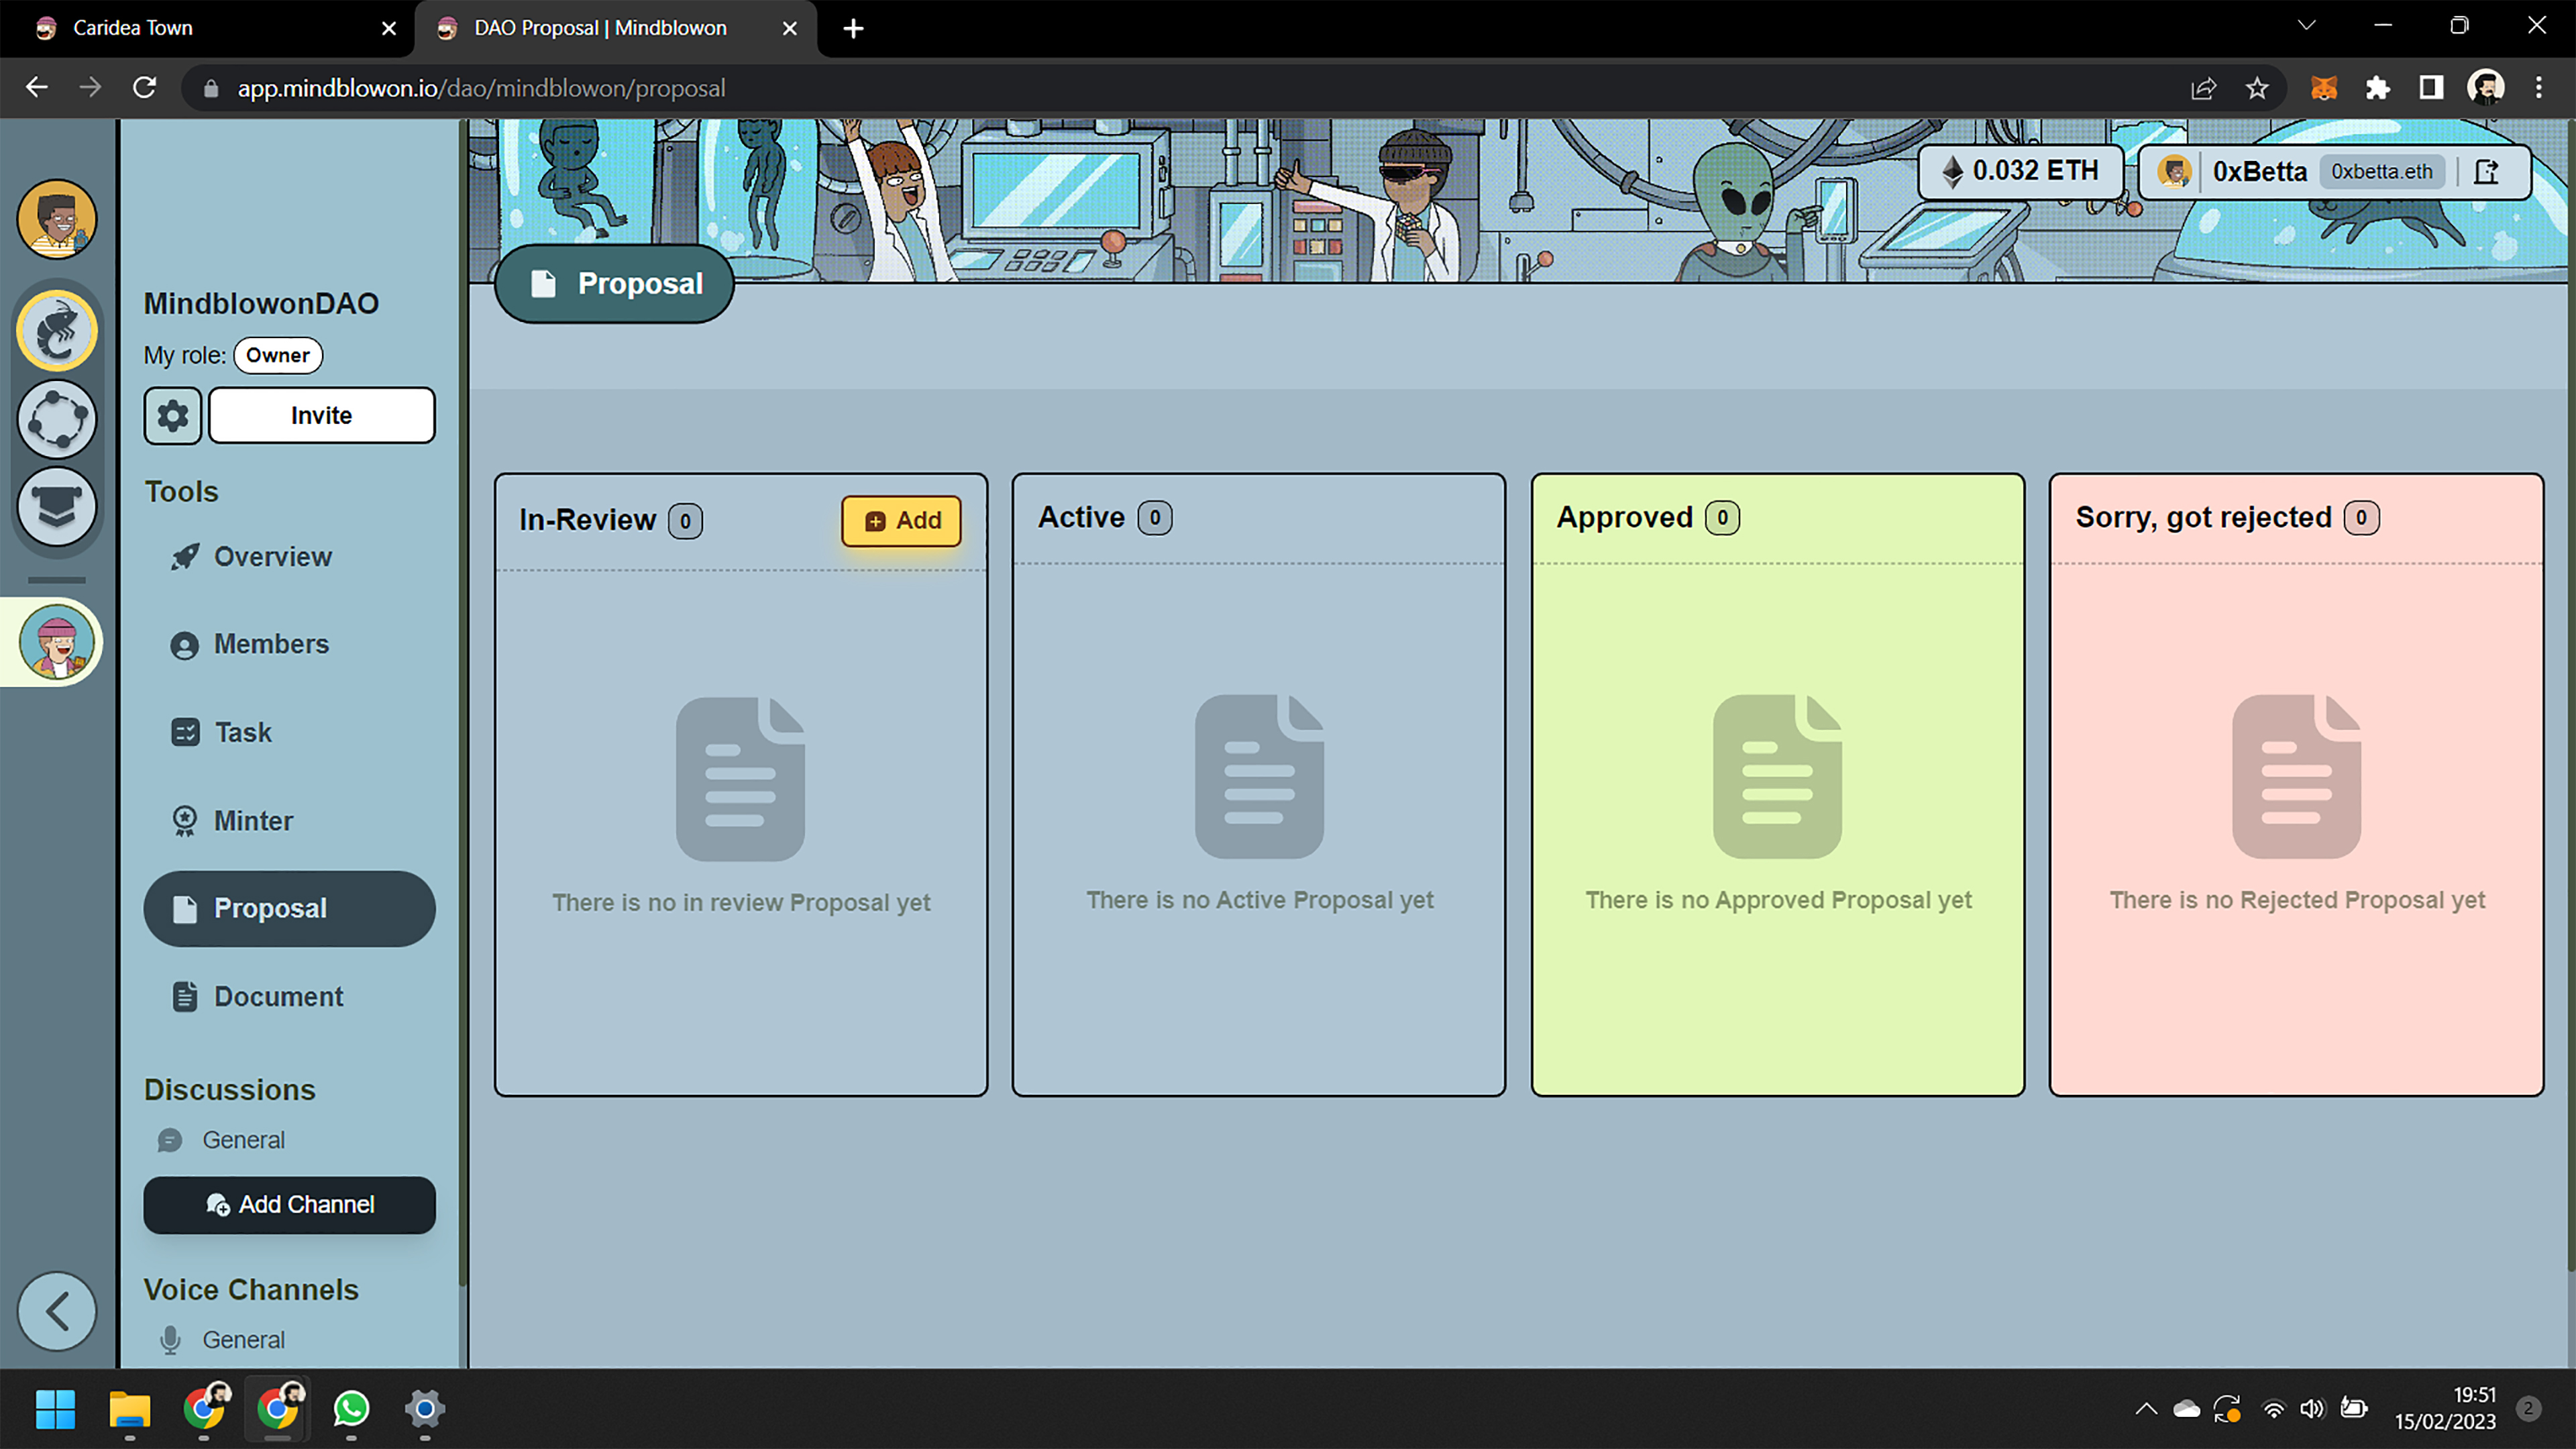
Task: Collapse sidebar with left chevron button
Action: click(57, 1311)
